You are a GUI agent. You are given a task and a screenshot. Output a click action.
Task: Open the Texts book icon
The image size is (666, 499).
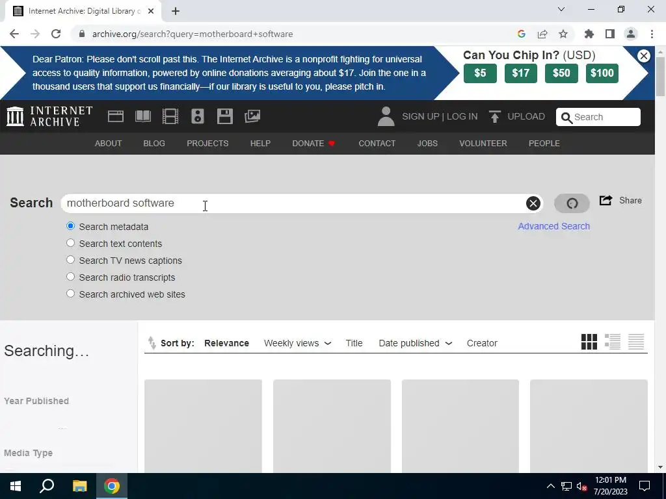(142, 116)
